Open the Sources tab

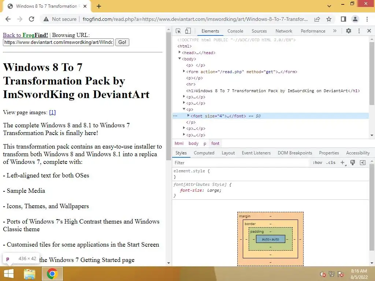(x=259, y=31)
